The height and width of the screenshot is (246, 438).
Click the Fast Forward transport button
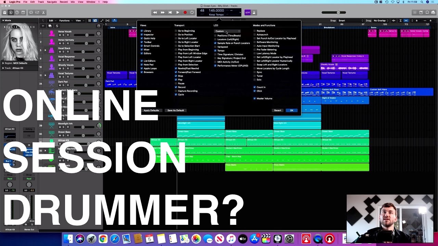coord(163,12)
